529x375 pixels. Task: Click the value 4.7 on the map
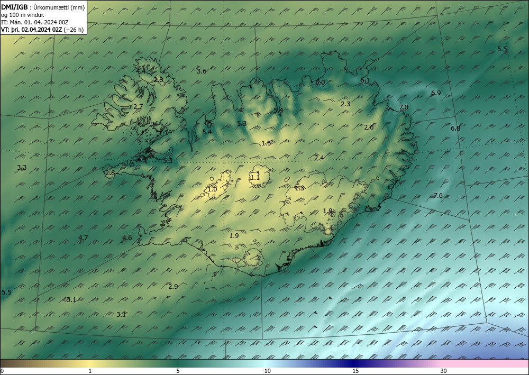83,238
